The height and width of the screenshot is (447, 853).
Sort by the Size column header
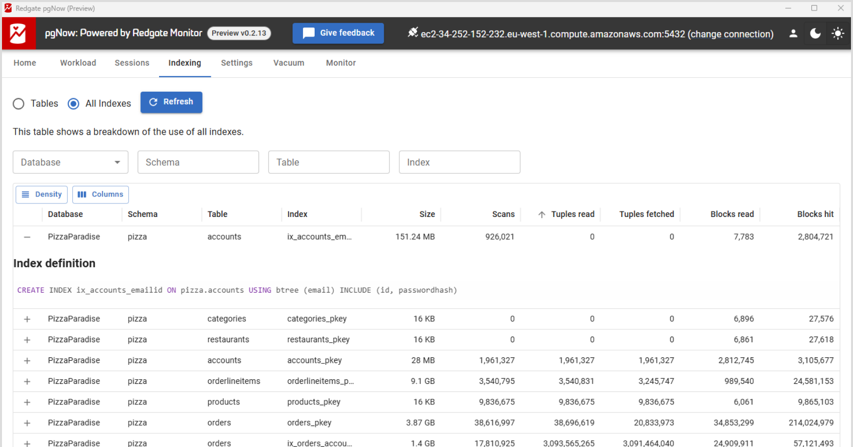click(x=427, y=214)
